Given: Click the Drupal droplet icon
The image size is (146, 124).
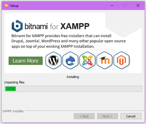Looking at the screenshot, I should 70,60.
